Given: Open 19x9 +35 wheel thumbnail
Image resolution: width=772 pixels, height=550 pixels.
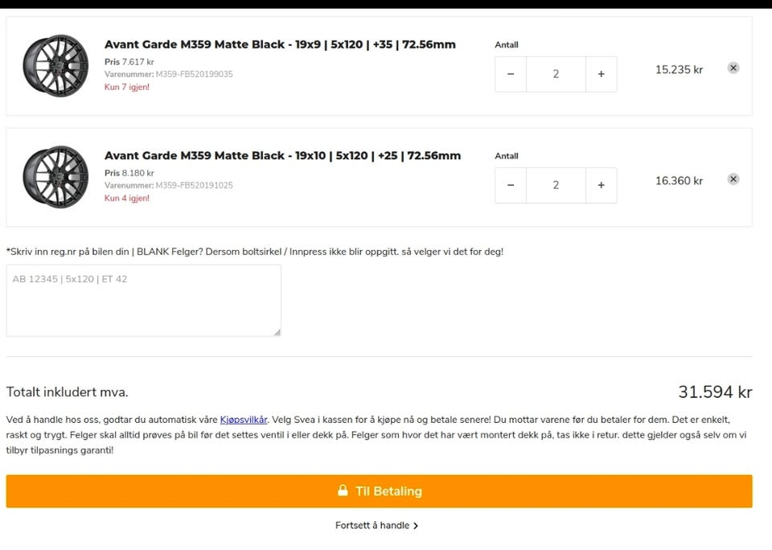Looking at the screenshot, I should (55, 65).
